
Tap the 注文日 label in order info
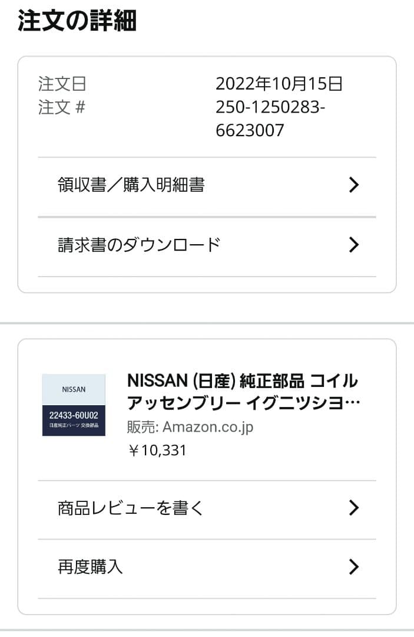tap(61, 84)
